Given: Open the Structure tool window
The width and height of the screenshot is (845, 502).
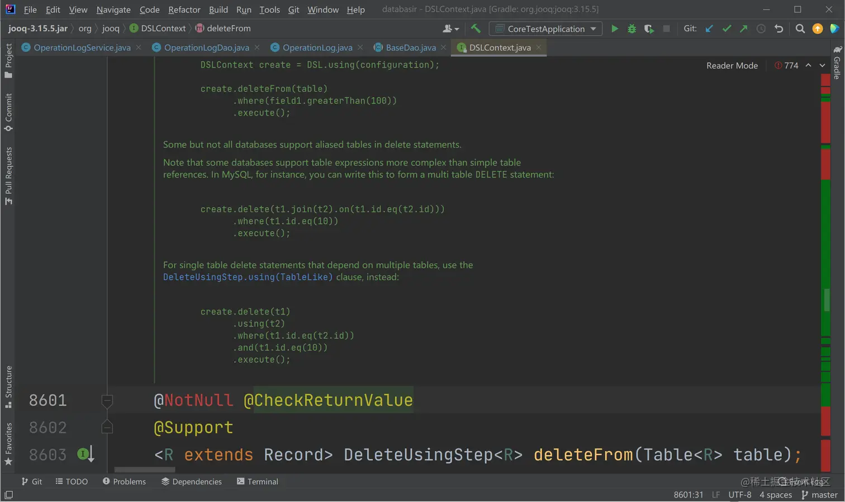Looking at the screenshot, I should pos(8,386).
